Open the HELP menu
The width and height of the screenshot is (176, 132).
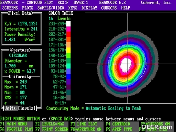click(125, 8)
